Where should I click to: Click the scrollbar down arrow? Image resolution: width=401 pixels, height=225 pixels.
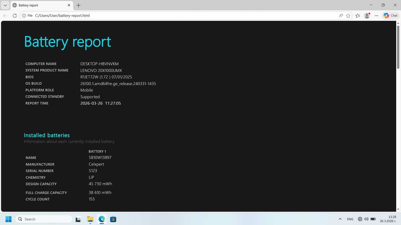click(x=398, y=209)
